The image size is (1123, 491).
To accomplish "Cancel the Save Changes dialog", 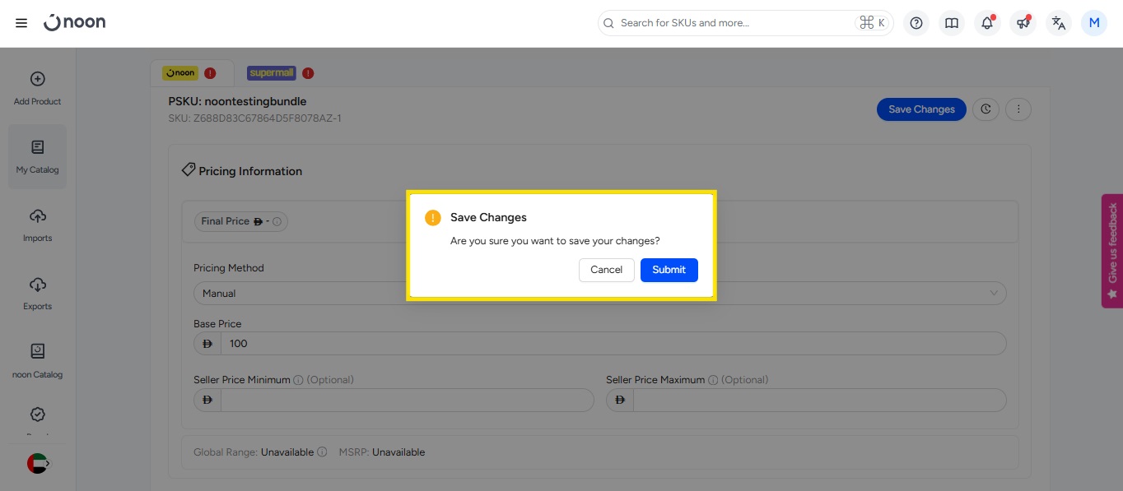I will click(x=606, y=270).
